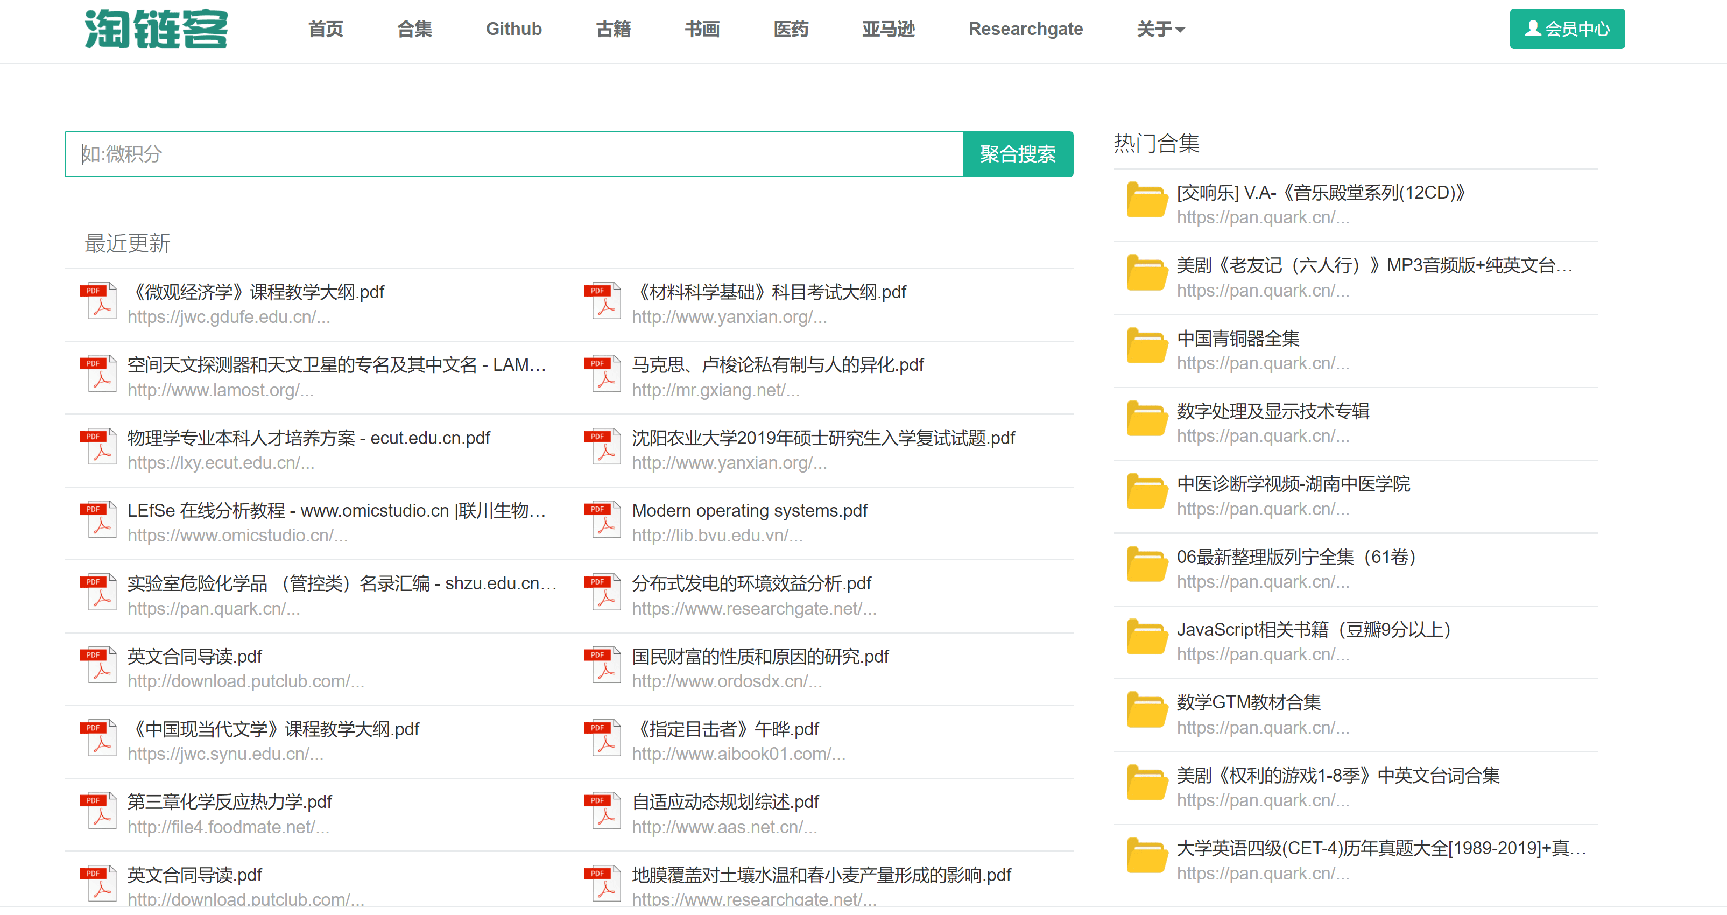
Task: Open link 国民财富的性质和原因的研究.pdf
Action: pos(759,656)
